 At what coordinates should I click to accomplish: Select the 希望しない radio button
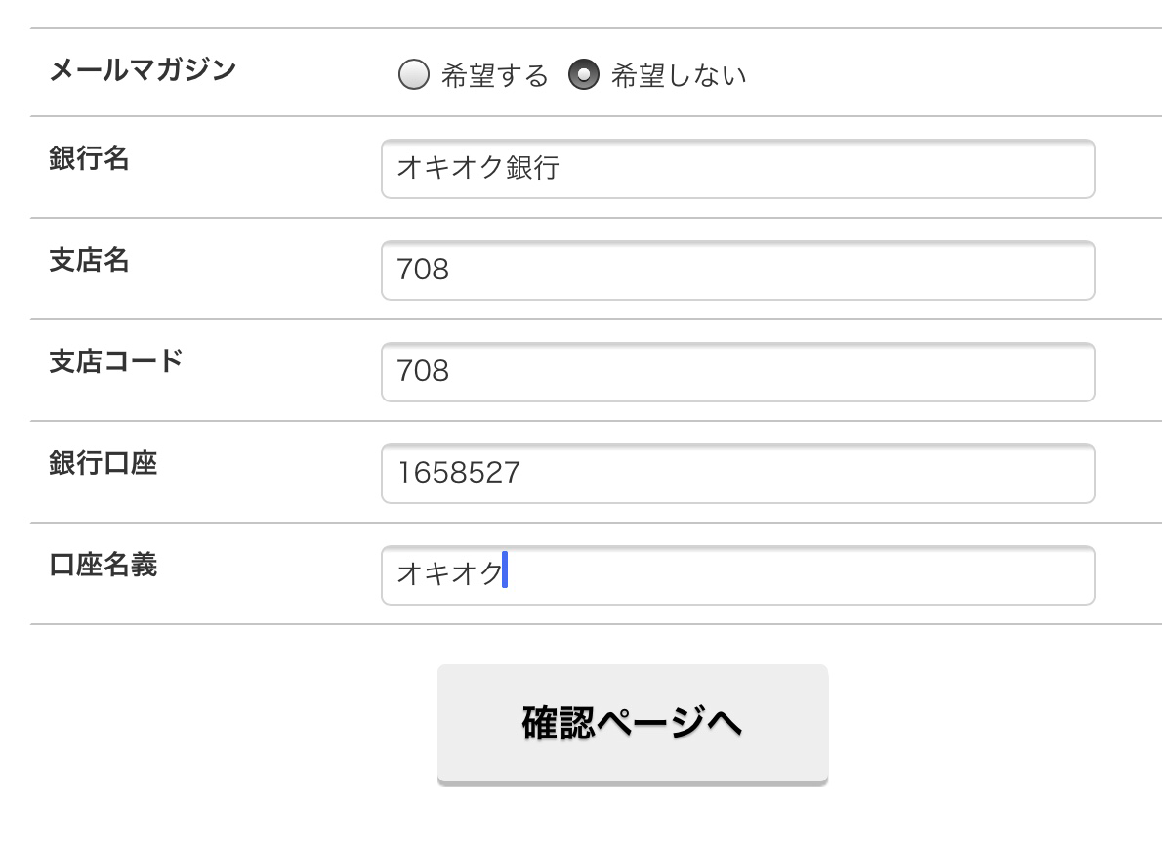[584, 75]
